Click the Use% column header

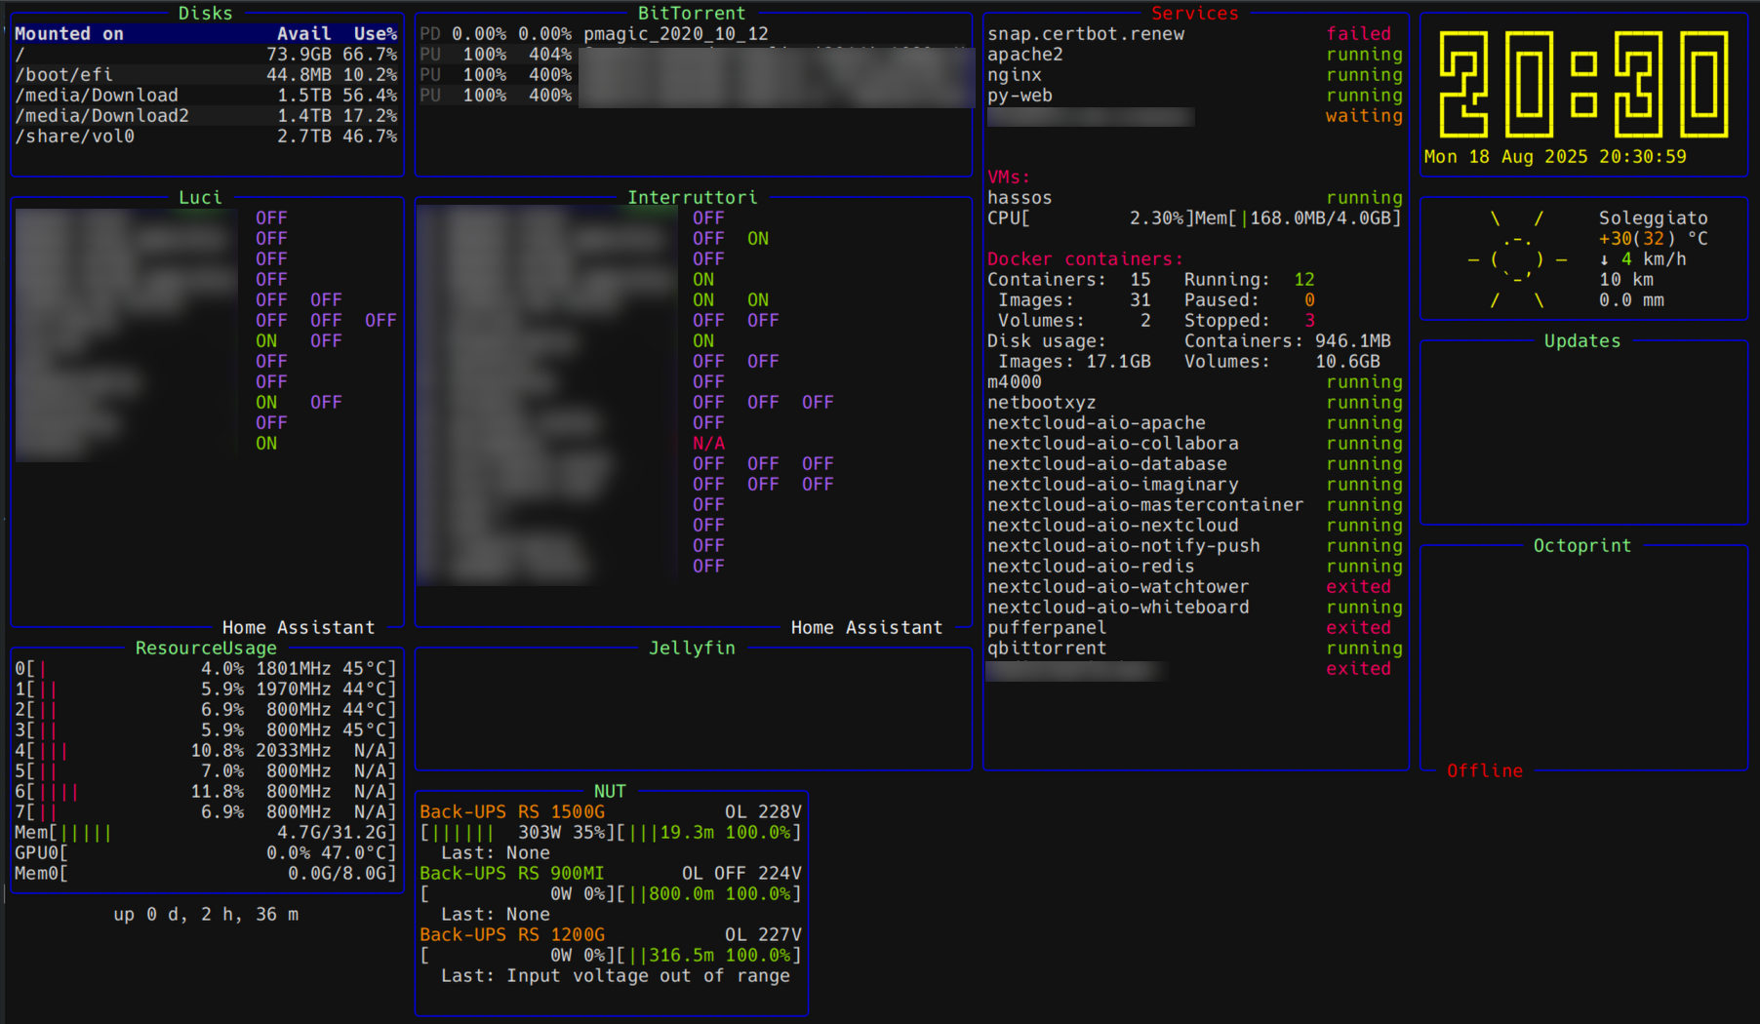[x=376, y=34]
